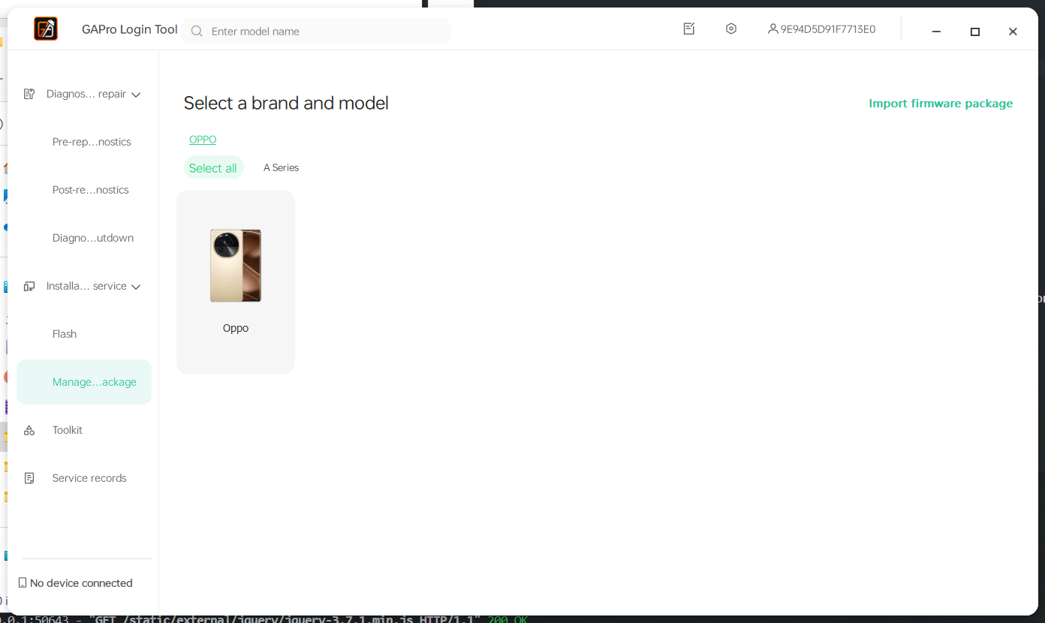Click GAPro Login Tool title text
1045x623 pixels.
pos(130,29)
